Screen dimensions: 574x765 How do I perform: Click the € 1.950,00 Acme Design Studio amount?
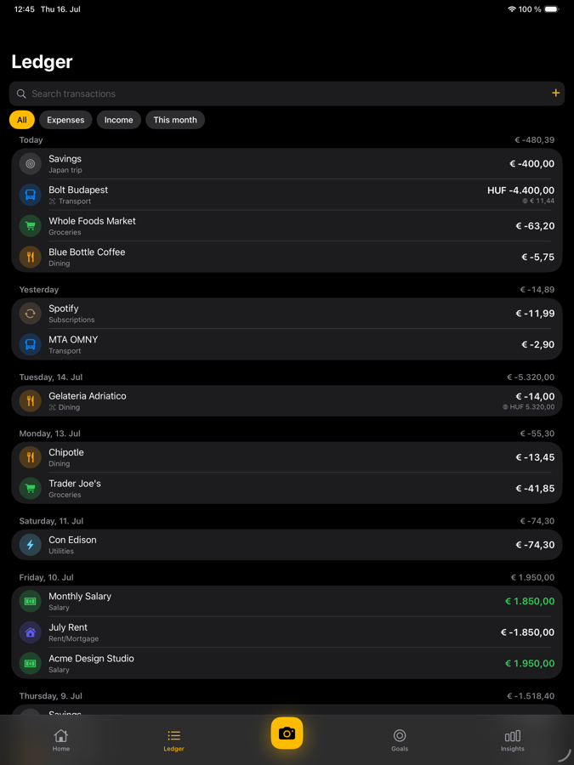click(x=530, y=664)
